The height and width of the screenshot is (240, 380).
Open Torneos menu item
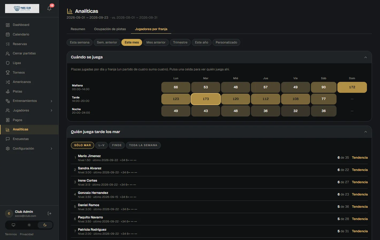(29, 73)
